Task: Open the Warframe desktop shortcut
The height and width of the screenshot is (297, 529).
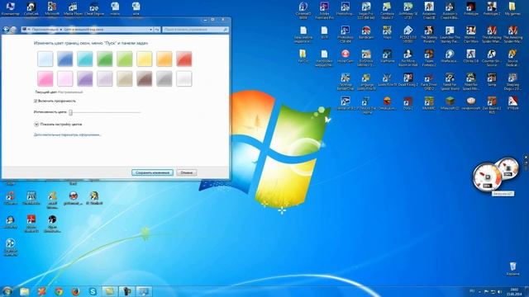Action: click(x=387, y=57)
